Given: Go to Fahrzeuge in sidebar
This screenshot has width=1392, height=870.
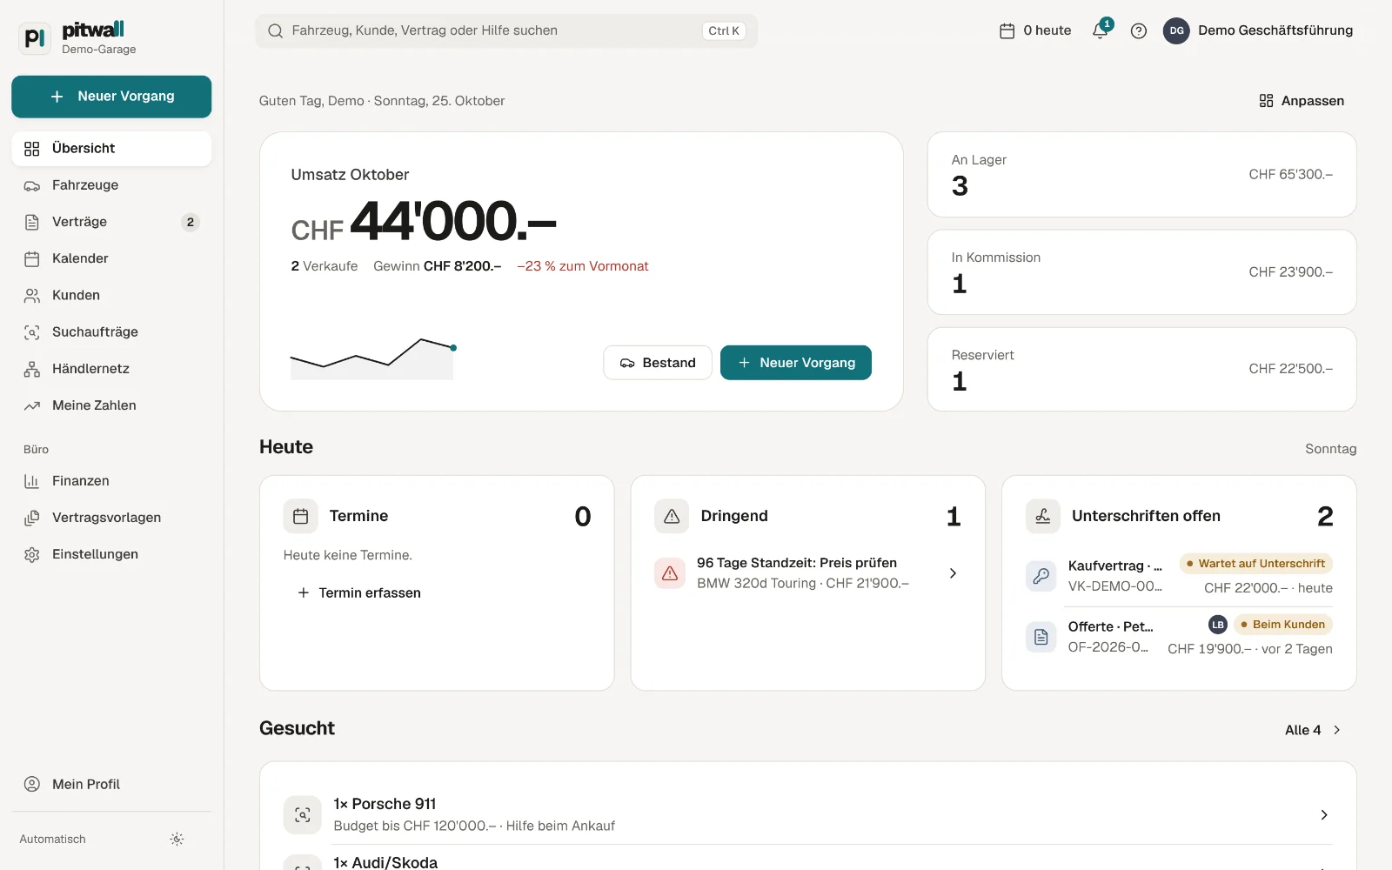Looking at the screenshot, I should [x=111, y=185].
